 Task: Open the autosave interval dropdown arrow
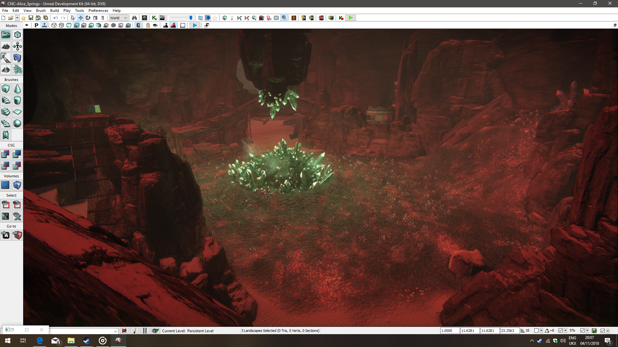click(608, 331)
